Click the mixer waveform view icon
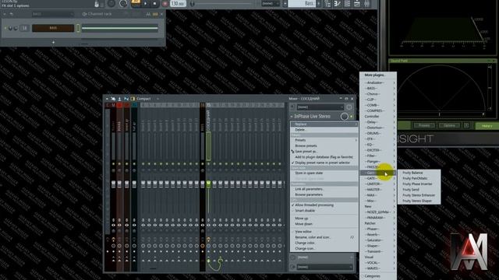 [126, 99]
